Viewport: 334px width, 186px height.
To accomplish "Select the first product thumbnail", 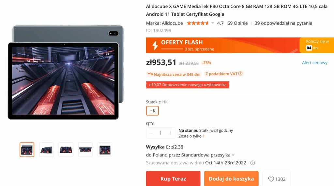I will (x=27, y=150).
